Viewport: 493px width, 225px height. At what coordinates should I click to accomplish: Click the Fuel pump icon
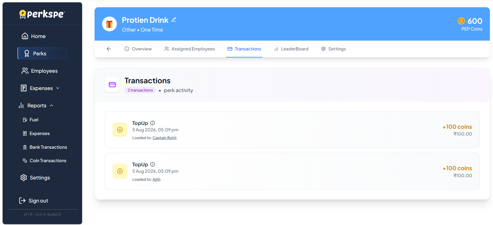[x=25, y=120]
